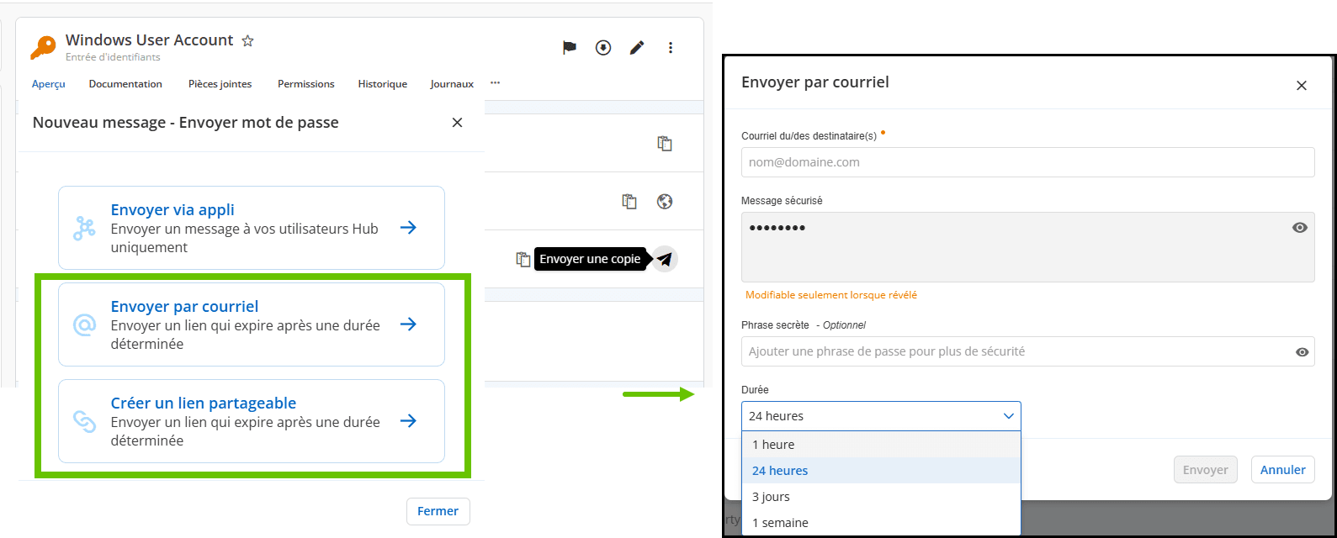Select the Envoyer via appli option
This screenshot has height=538, width=1337.
pyautogui.click(x=251, y=228)
